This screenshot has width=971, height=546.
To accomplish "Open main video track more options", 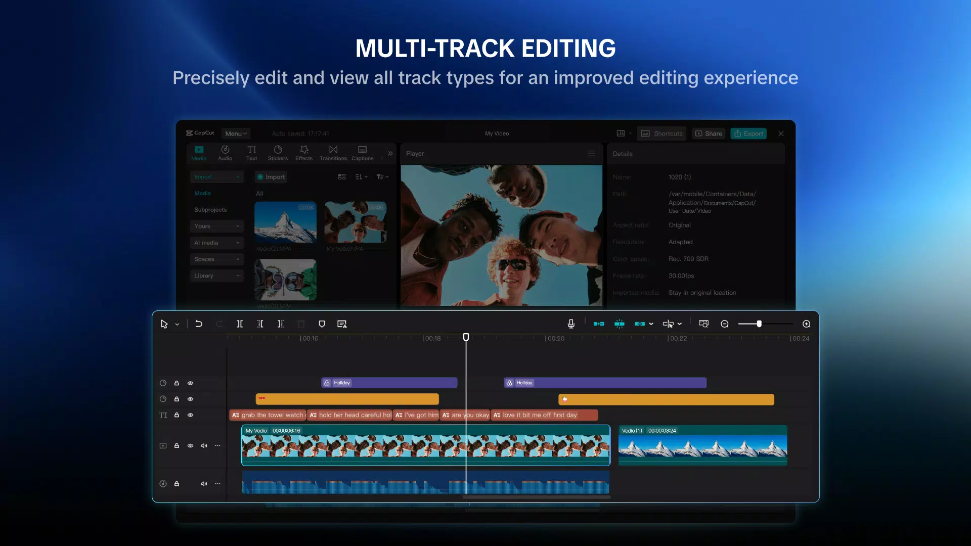I will 217,445.
